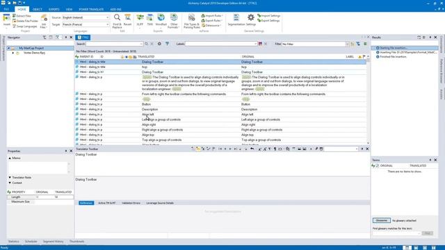The height and width of the screenshot is (250, 445).
Task: Switch to the OBJECT ribbon tab
Action: tap(37, 9)
